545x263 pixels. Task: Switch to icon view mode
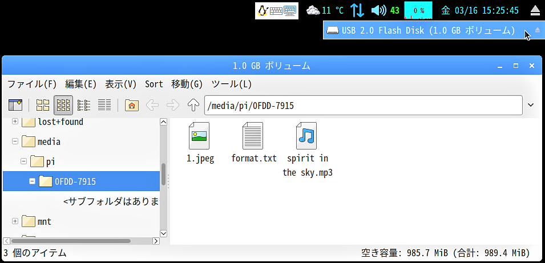(x=43, y=104)
